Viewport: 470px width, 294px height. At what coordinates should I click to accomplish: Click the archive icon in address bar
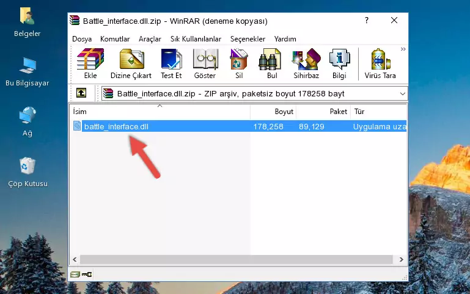point(108,93)
